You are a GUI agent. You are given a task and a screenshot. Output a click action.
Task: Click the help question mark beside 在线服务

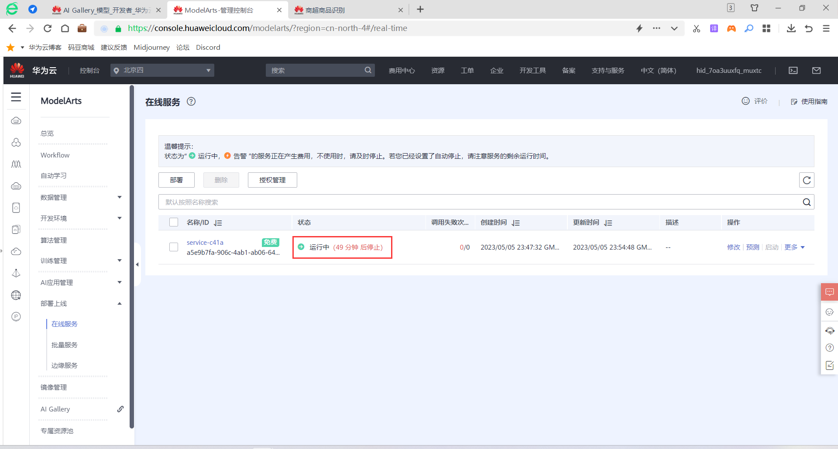[191, 102]
